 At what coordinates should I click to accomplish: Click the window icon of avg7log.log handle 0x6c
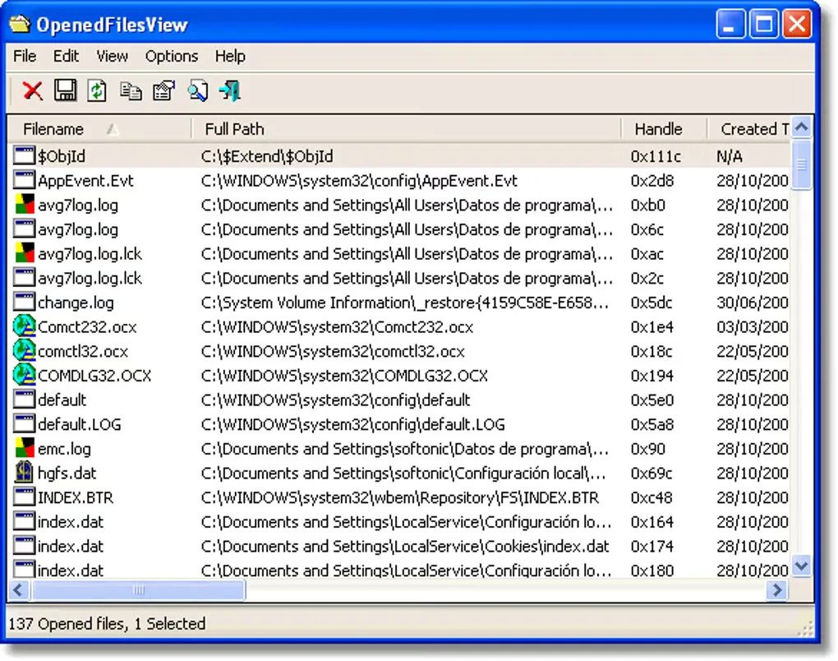pyautogui.click(x=24, y=229)
